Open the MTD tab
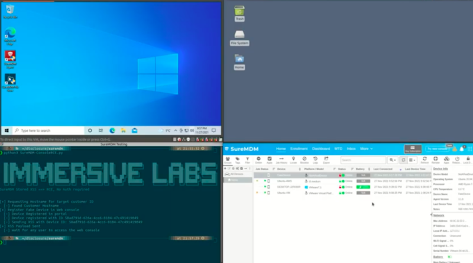Viewport: 473px width, 263px height. coord(338,149)
